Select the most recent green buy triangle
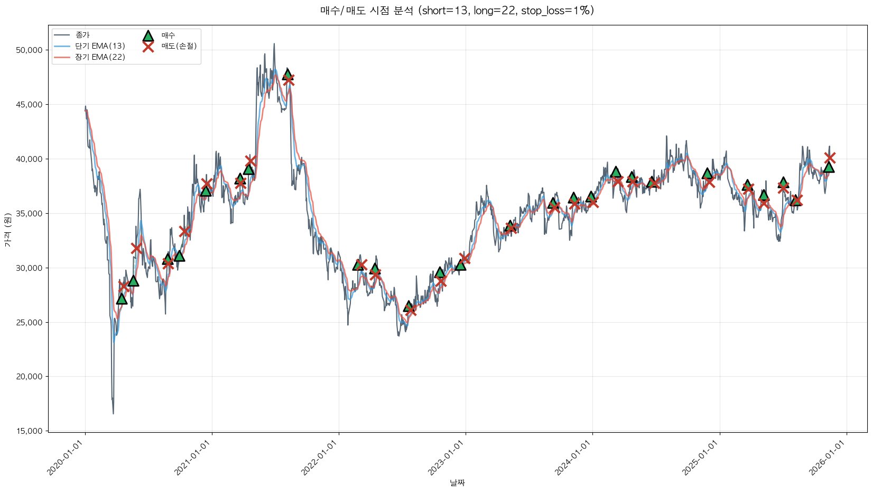The image size is (872, 492). click(x=829, y=167)
